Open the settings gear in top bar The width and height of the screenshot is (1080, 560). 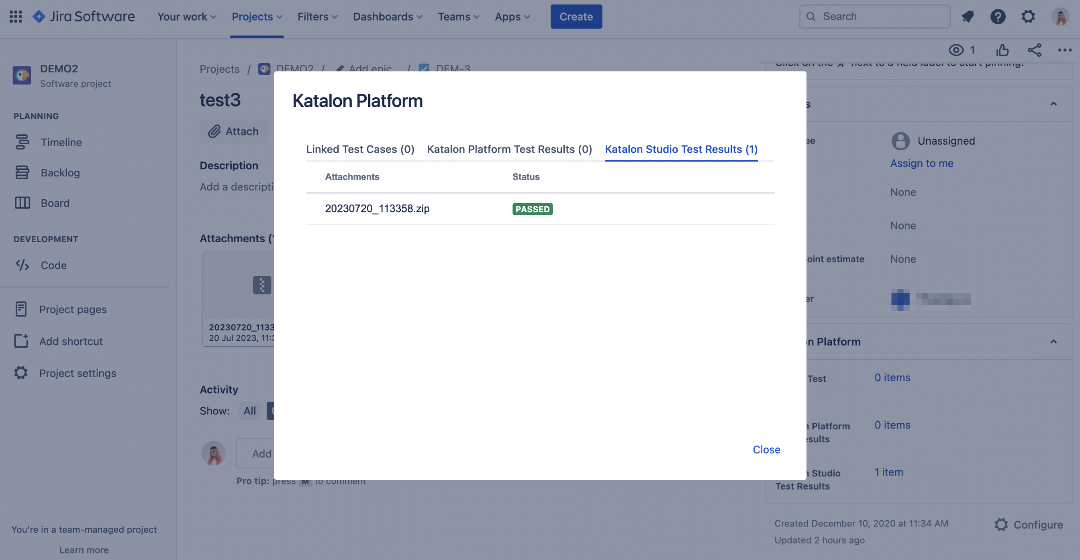(x=1028, y=17)
